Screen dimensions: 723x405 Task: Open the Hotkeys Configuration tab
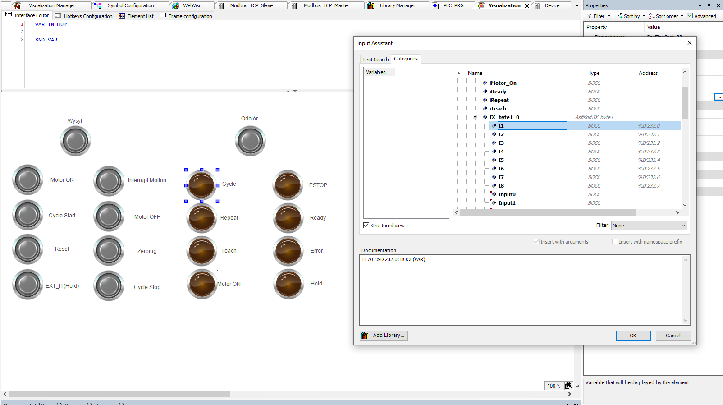[84, 16]
